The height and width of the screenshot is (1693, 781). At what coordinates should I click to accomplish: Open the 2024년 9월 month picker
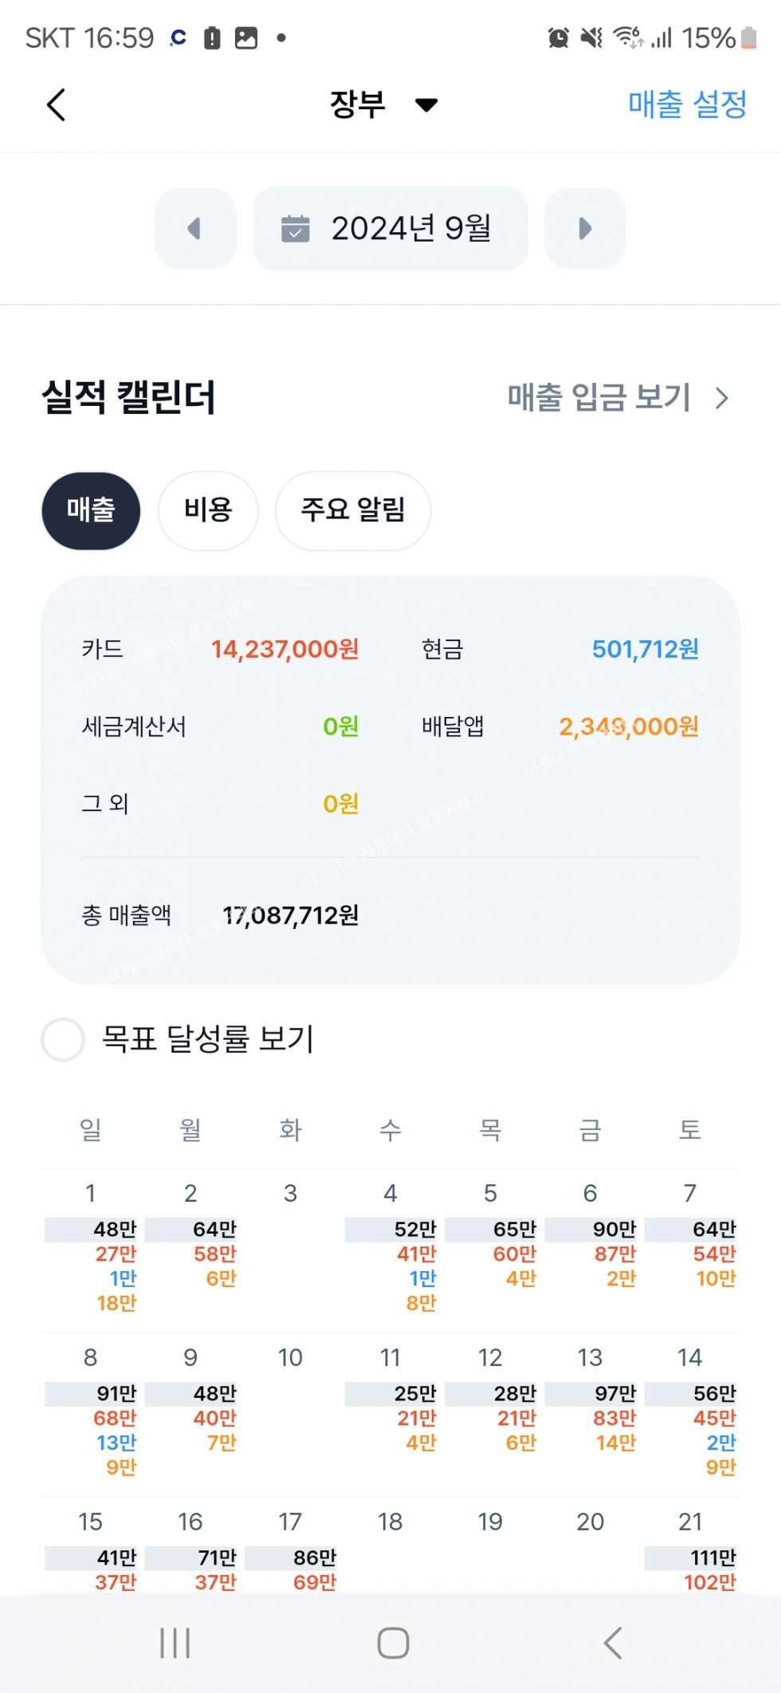pyautogui.click(x=390, y=229)
